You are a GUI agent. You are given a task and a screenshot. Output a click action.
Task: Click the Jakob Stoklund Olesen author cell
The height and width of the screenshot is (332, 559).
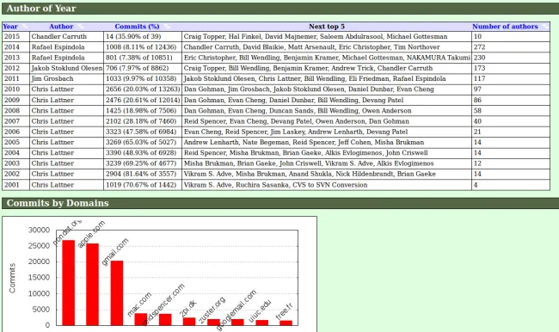[x=67, y=68]
